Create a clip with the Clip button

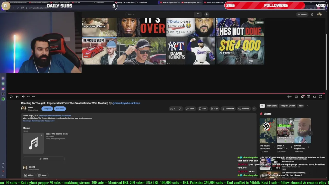click(x=214, y=109)
